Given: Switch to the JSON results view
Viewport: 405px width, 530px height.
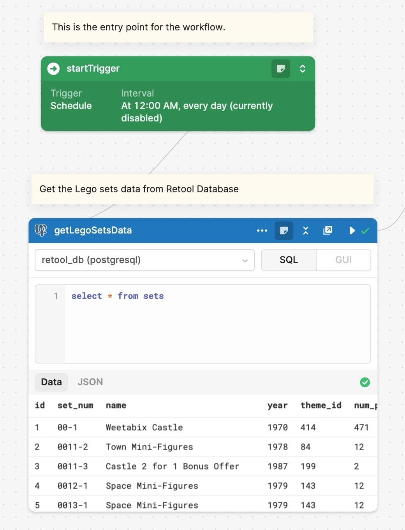Looking at the screenshot, I should (x=90, y=382).
